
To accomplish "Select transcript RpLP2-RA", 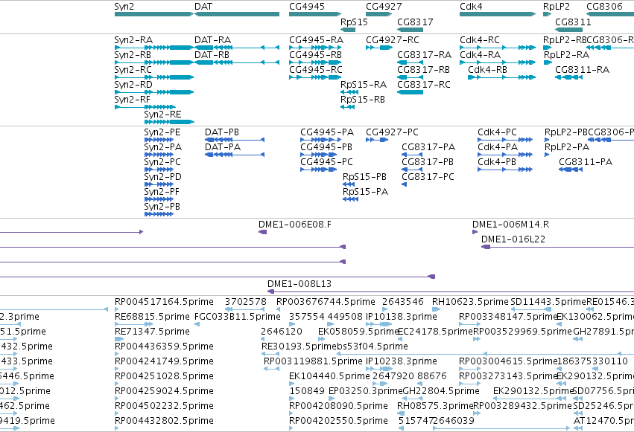I will click(548, 62).
